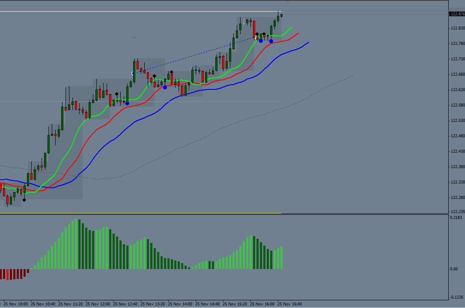This screenshot has width=465, height=308.
Task: Click the lowest black diamond marker
Action: 24,200
